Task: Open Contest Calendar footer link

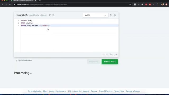Action: click(34, 91)
